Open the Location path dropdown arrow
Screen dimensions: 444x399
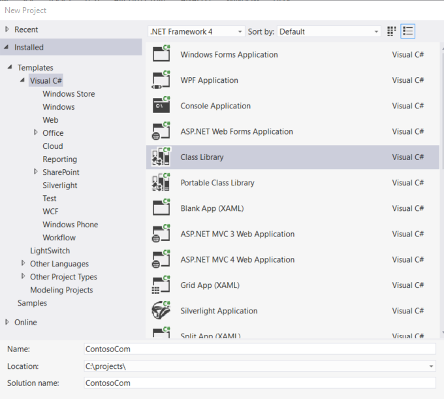pos(431,366)
